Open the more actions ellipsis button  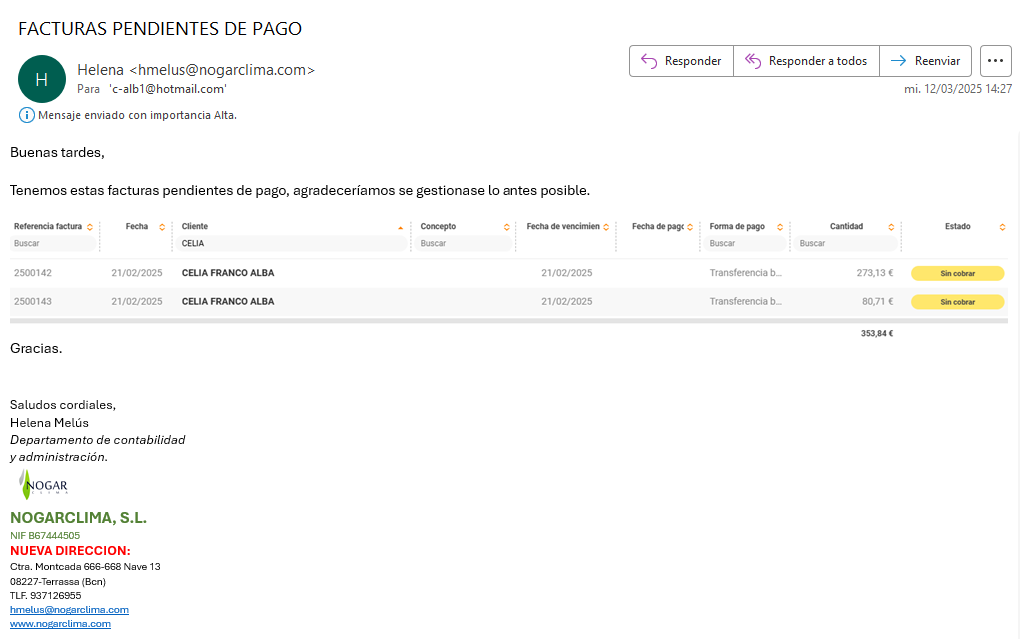(995, 61)
